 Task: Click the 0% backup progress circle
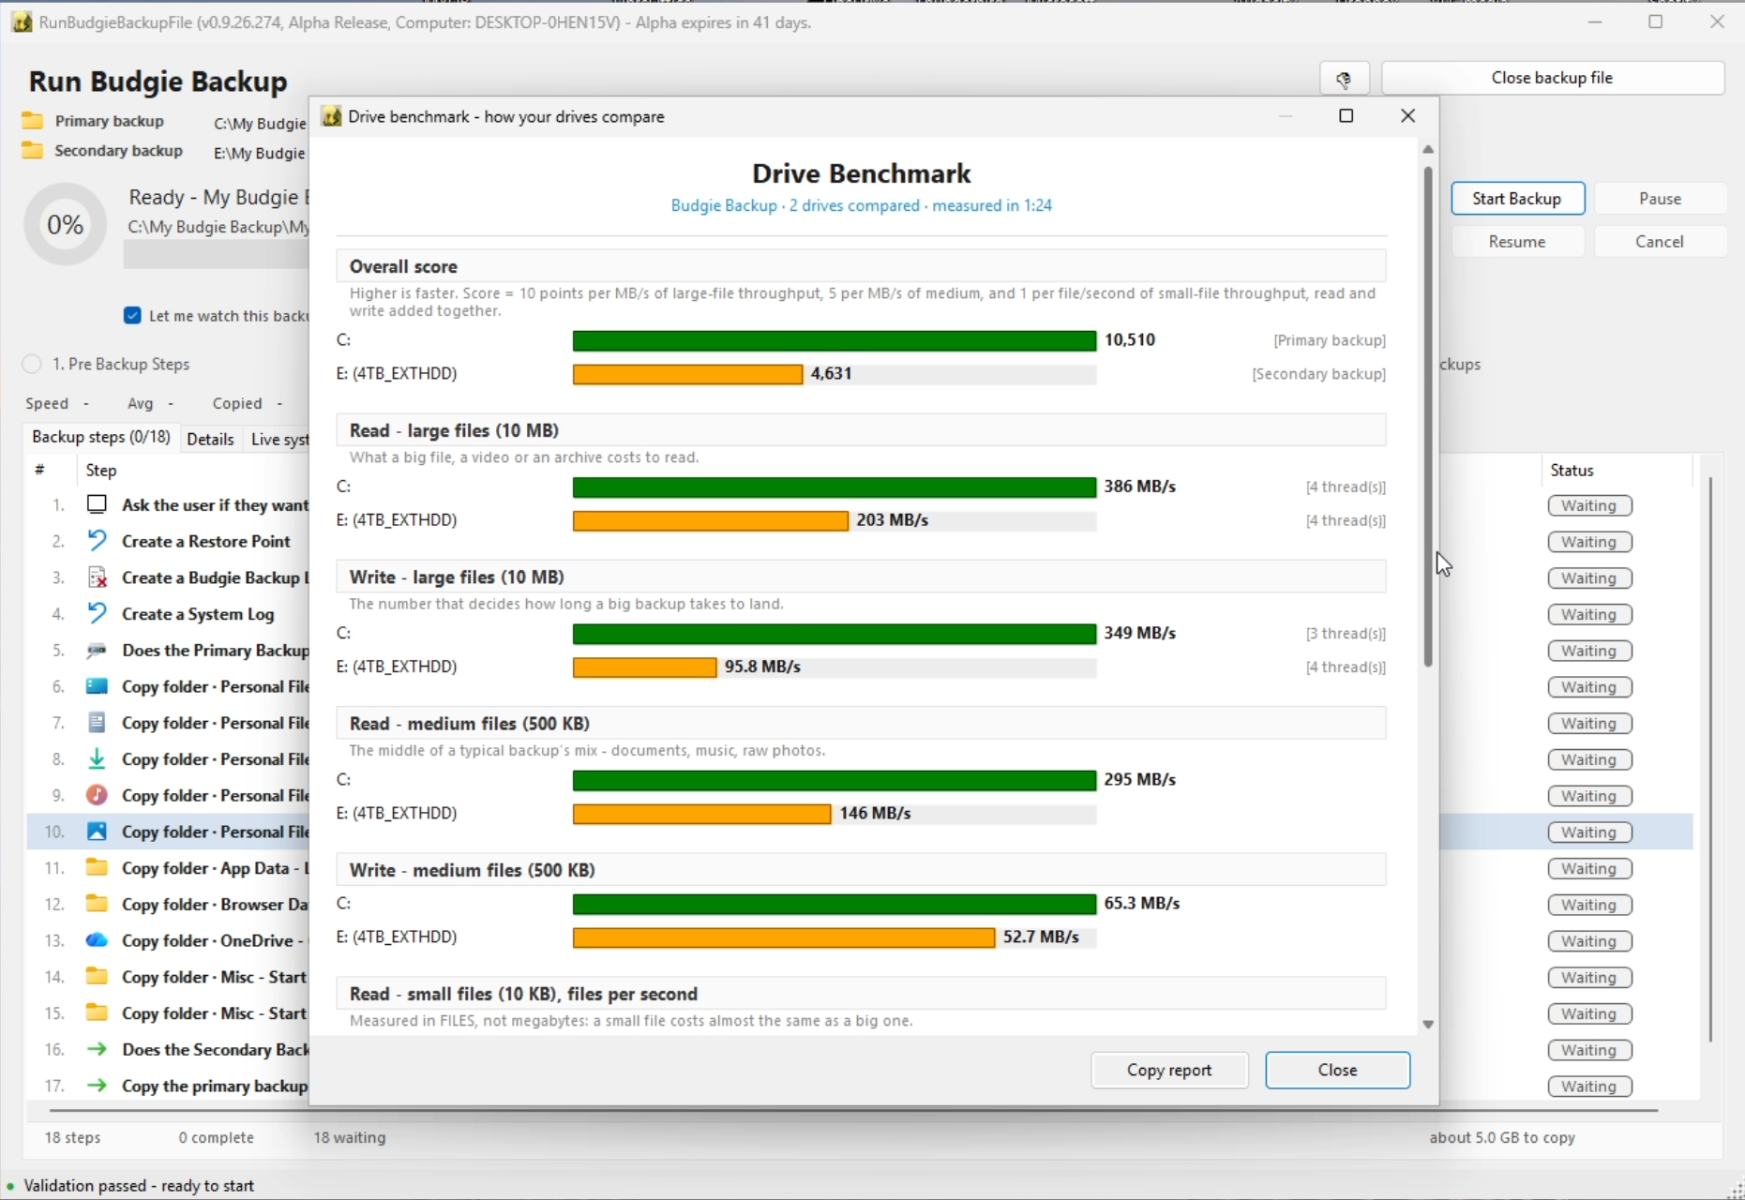point(66,225)
